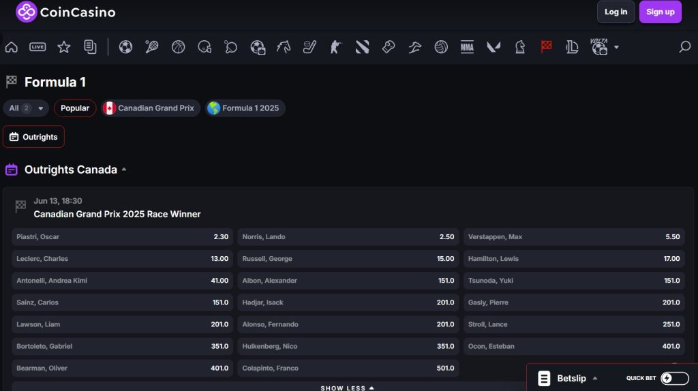Pick Antonelli, Andrea Kimi at 41.00
Viewport: 698px width, 391px height.
(x=123, y=280)
